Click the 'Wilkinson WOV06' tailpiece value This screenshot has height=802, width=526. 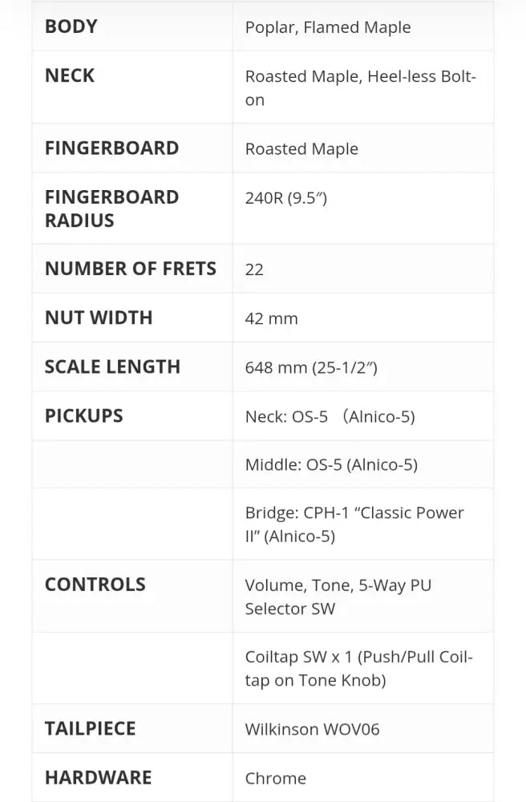click(x=312, y=729)
